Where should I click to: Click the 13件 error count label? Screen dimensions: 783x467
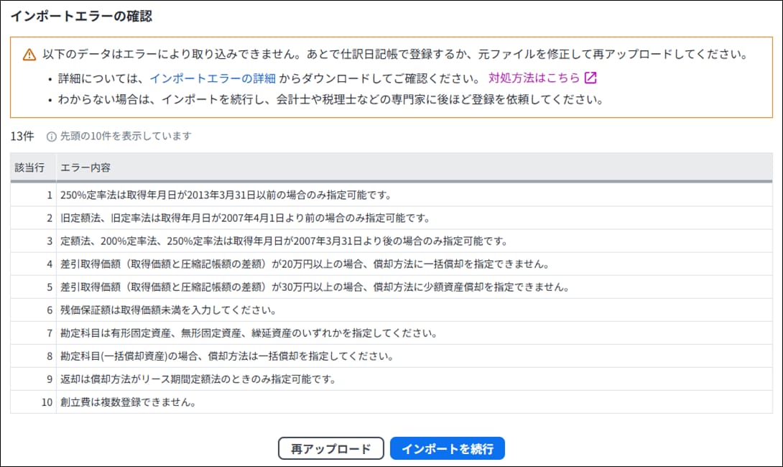tap(22, 136)
